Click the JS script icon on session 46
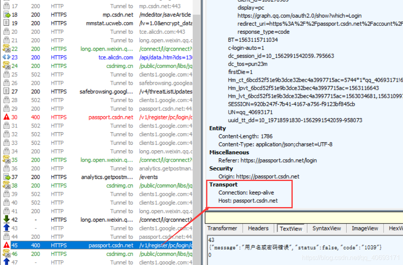Screen dimensions: 403x265 pyautogui.click(x=6, y=254)
